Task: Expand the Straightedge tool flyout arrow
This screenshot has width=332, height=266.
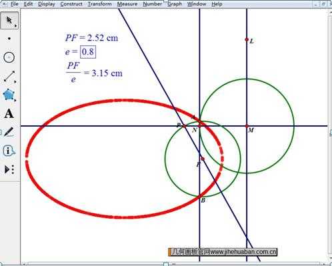Action: (15, 82)
